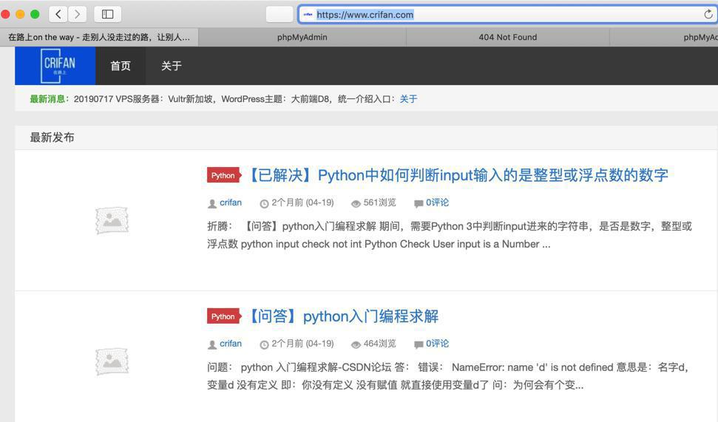Click clock icon beside 561浏览 post date
Screen dimensions: 718x422
click(x=264, y=204)
